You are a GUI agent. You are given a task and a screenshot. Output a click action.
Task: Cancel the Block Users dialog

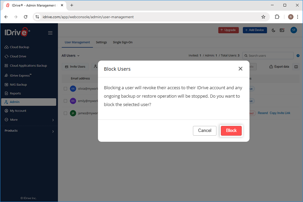pos(205,131)
